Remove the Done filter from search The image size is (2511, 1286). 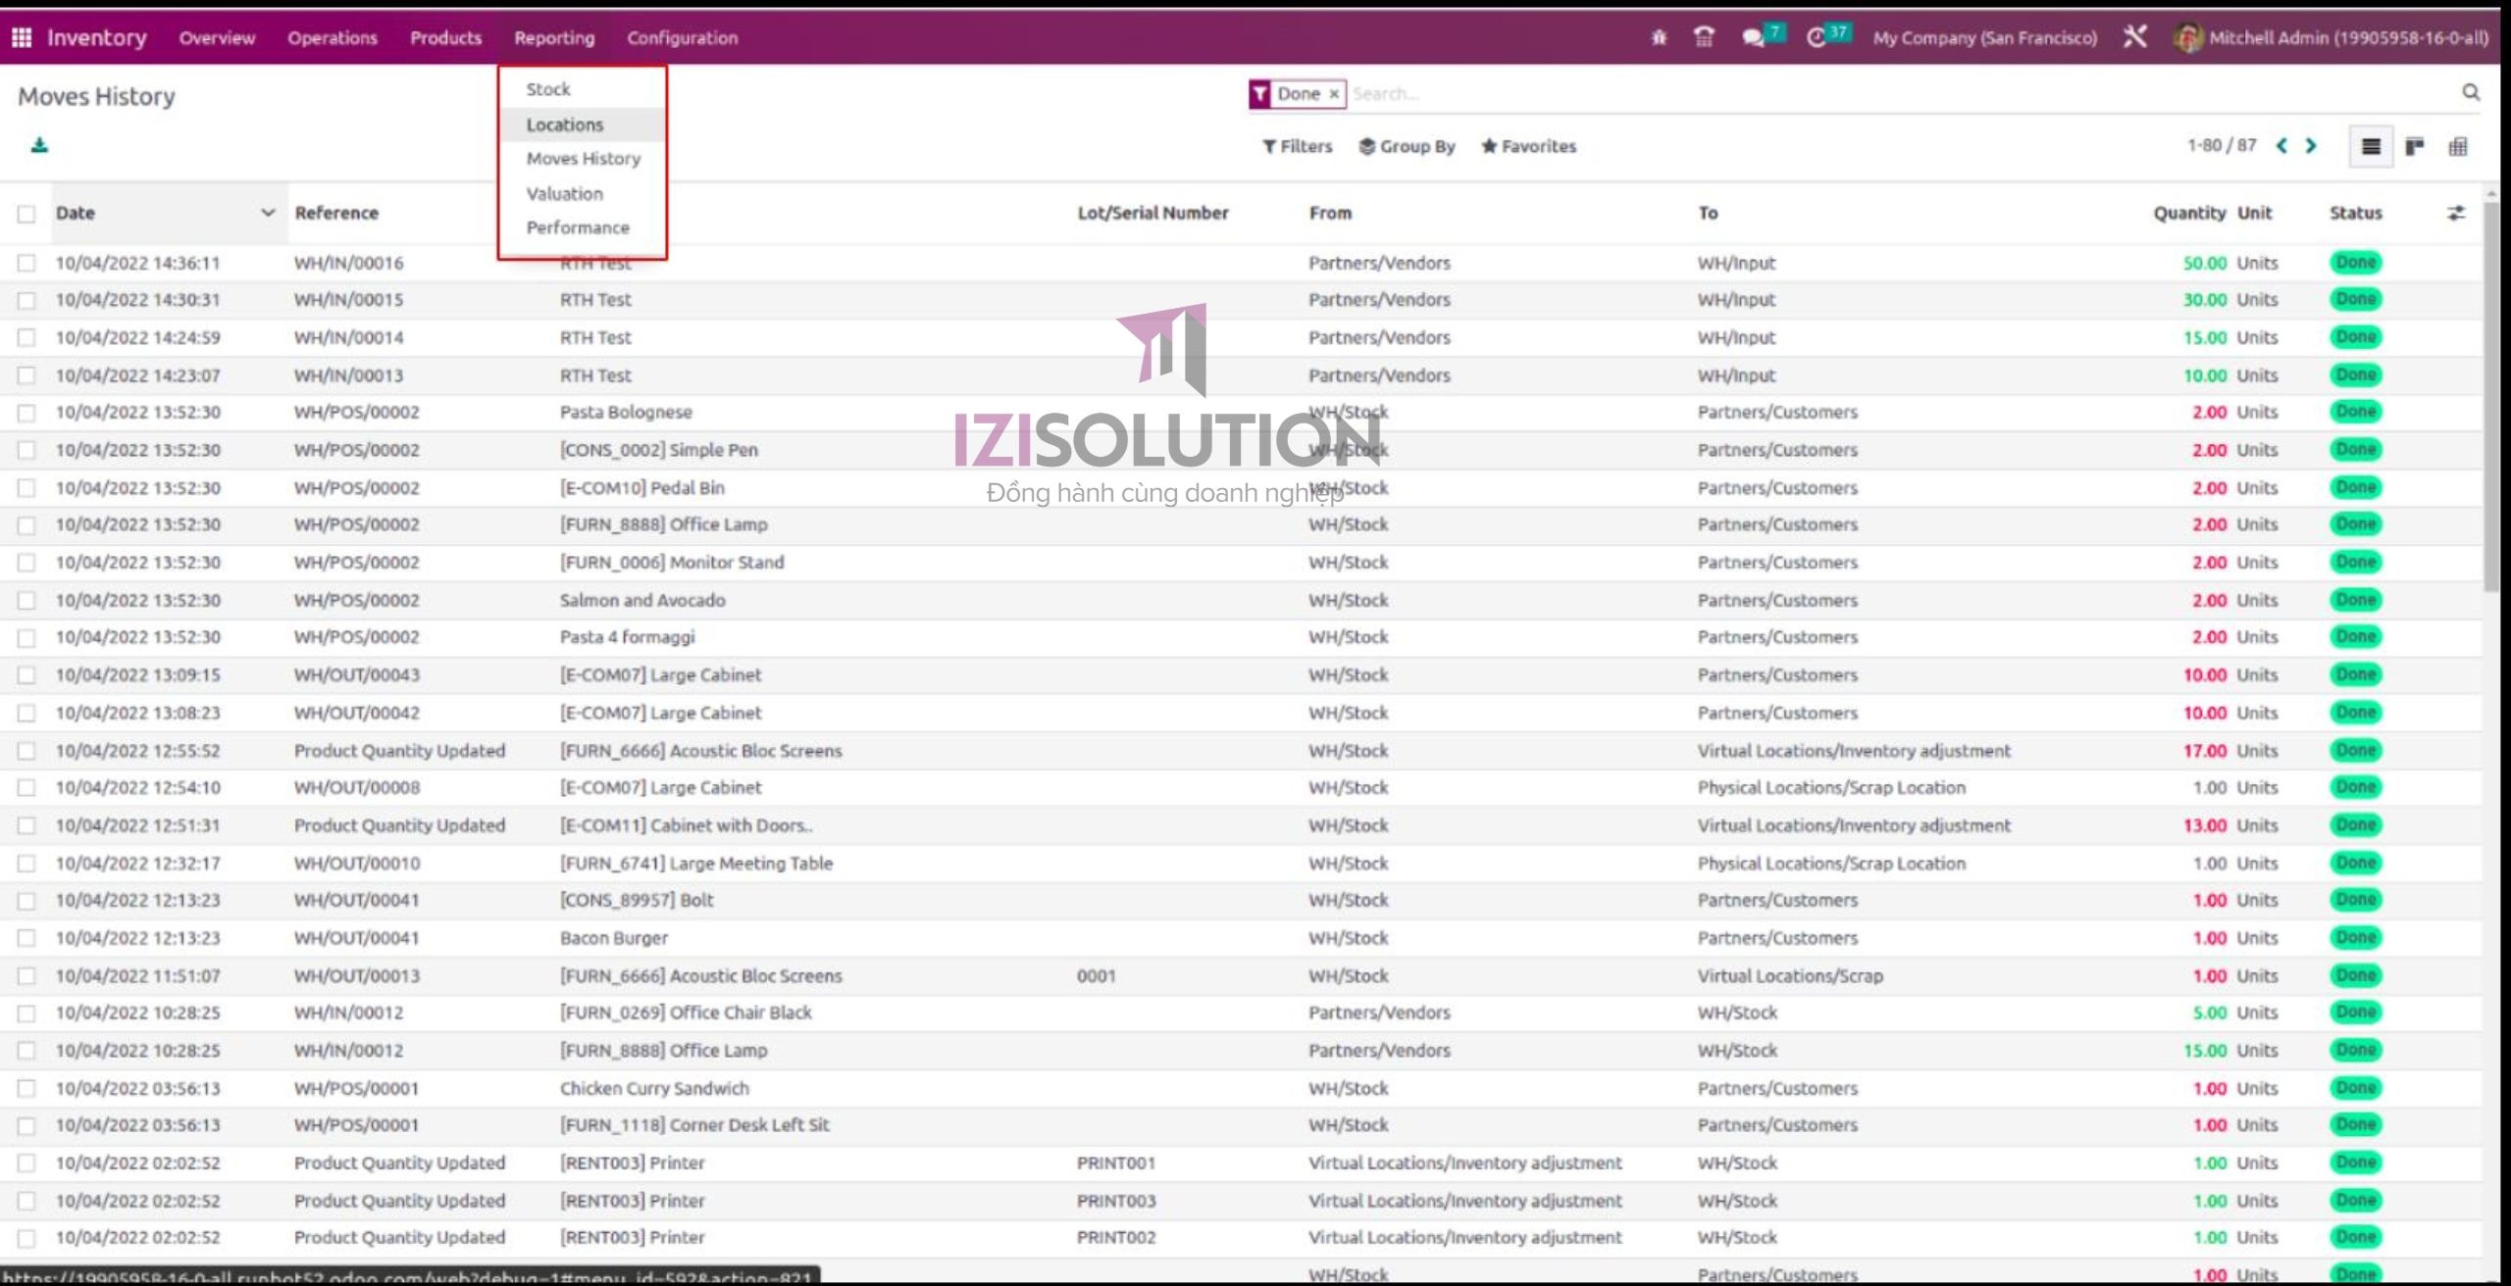point(1334,93)
